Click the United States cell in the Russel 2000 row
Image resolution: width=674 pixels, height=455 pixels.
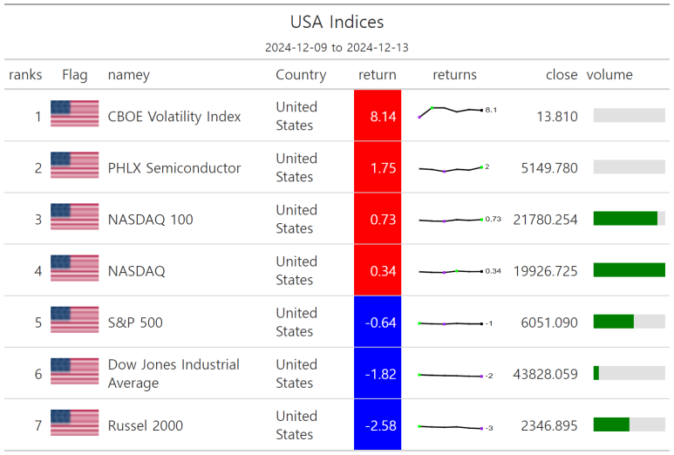(296, 424)
